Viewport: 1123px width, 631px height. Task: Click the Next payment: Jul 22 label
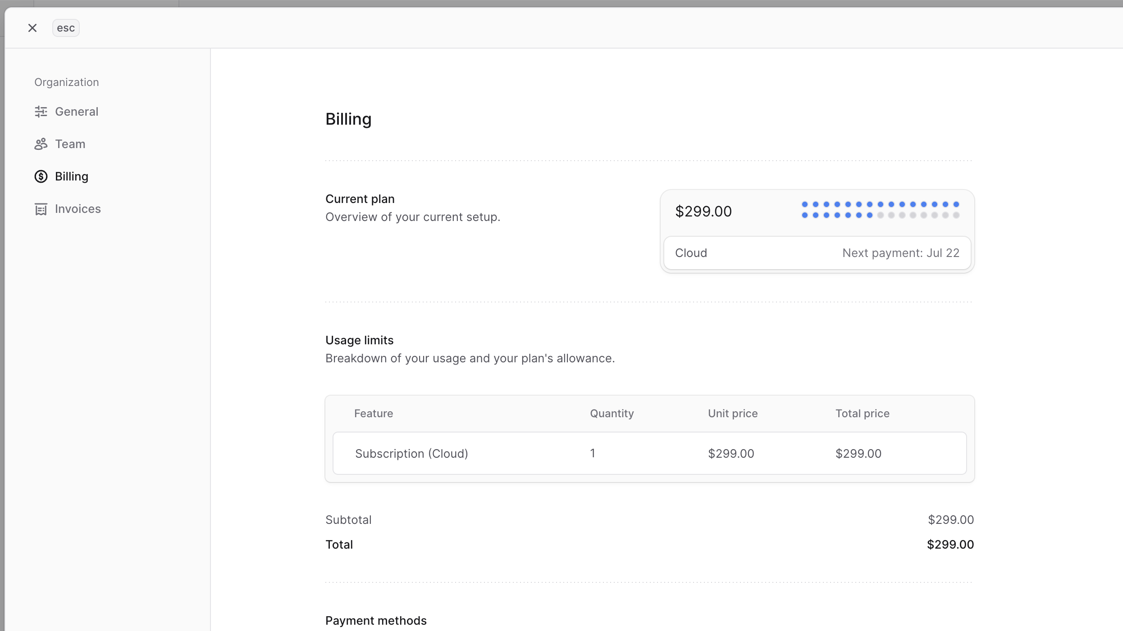click(900, 252)
